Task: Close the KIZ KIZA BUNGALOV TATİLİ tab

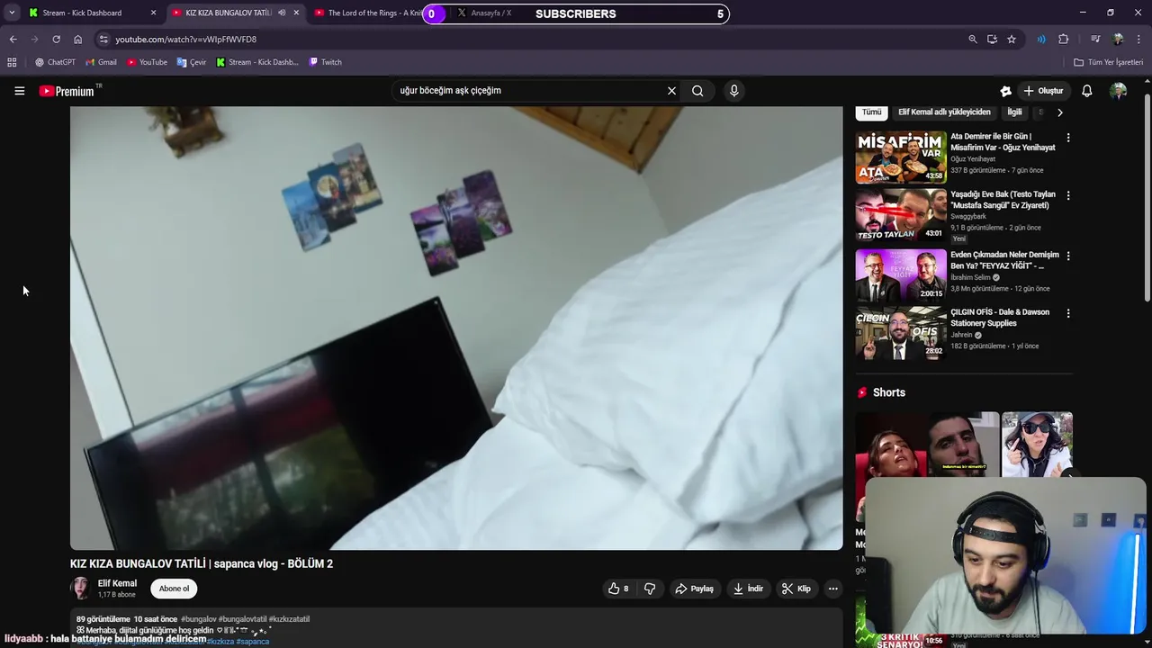Action: pos(296,13)
